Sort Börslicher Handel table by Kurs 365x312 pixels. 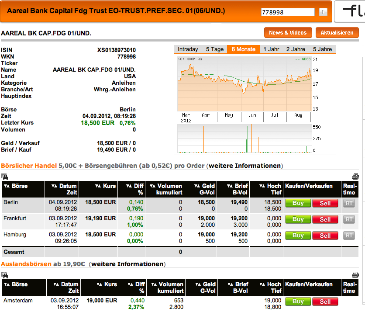pos(106,186)
